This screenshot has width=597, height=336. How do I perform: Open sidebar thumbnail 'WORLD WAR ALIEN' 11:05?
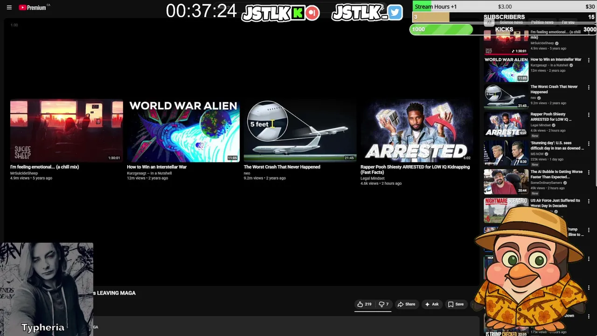(506, 69)
